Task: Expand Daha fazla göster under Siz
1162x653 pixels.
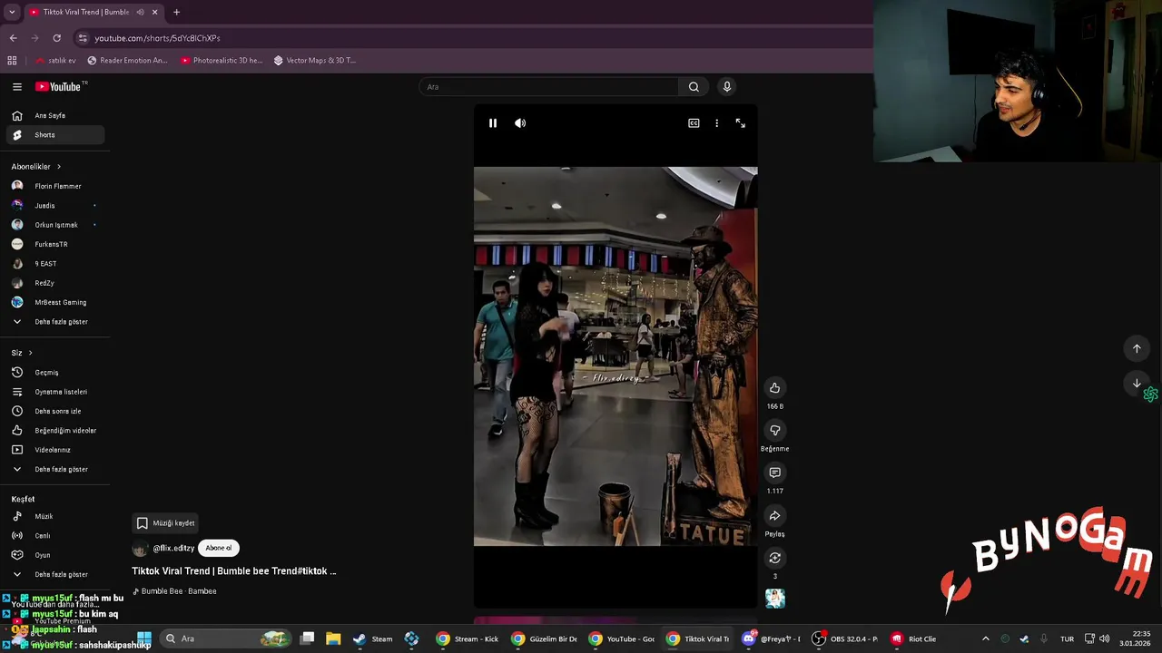Action: coord(54,469)
